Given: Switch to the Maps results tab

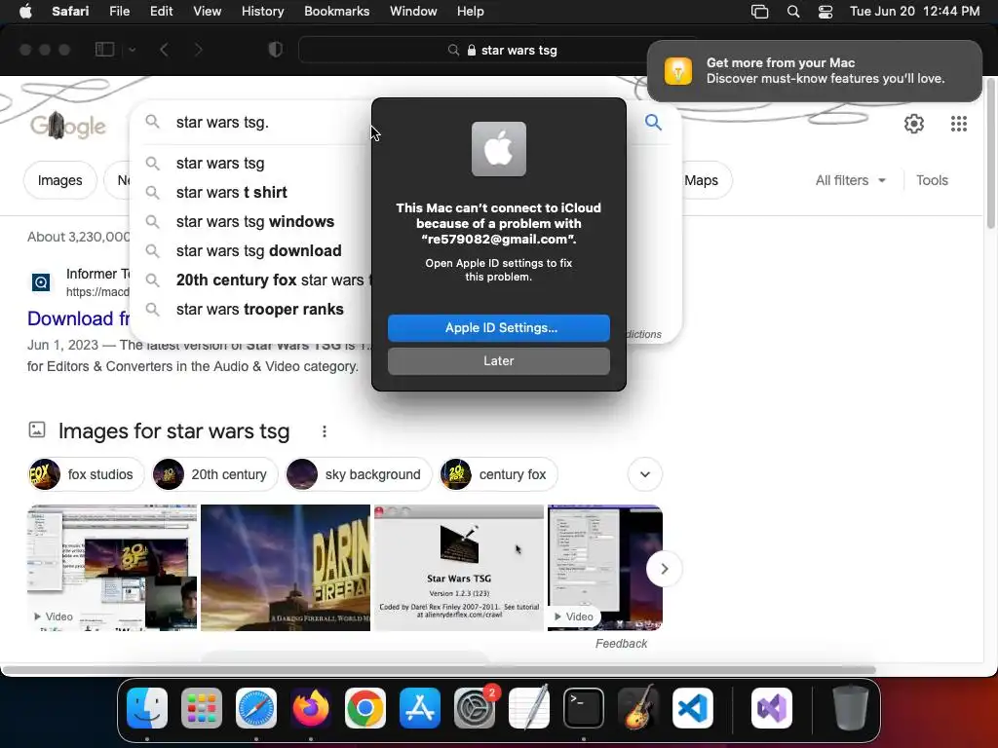Looking at the screenshot, I should click(701, 180).
